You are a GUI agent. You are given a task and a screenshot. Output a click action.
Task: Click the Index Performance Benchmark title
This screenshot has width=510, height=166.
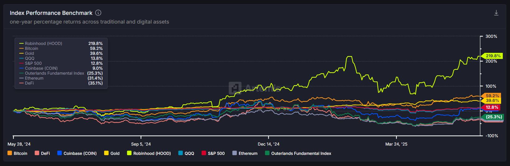(51, 13)
